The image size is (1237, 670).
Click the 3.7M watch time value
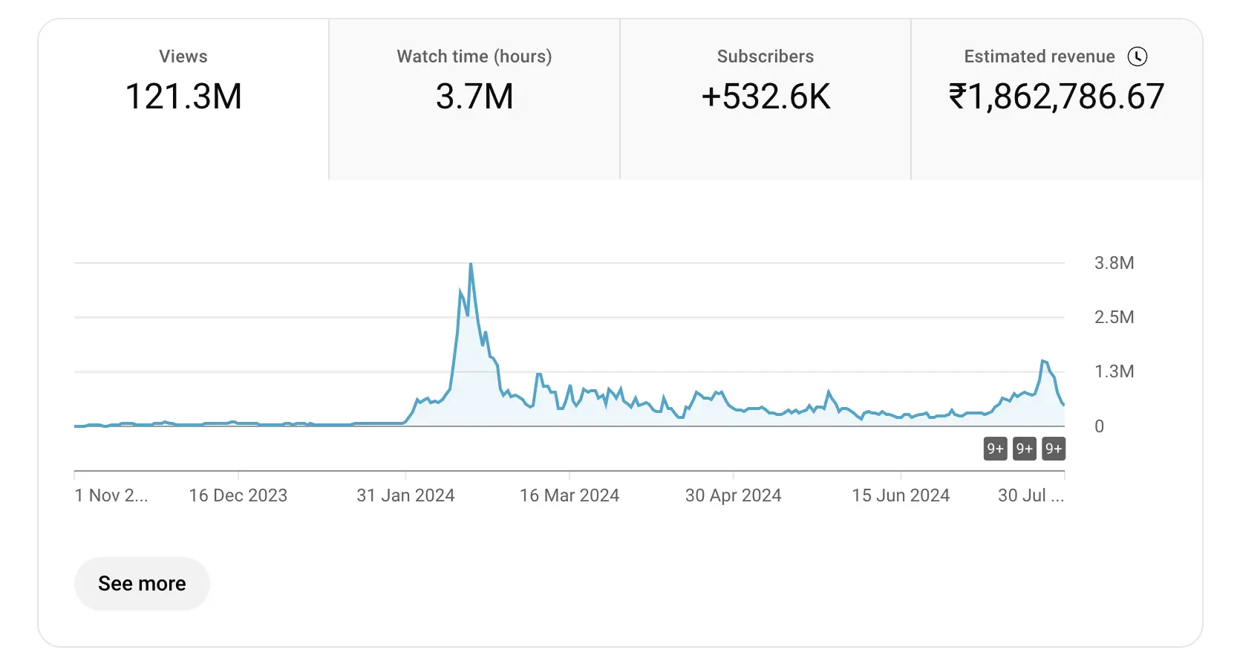coord(474,97)
